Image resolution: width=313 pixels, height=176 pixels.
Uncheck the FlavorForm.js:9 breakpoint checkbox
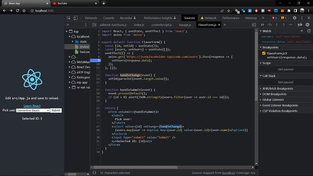click(x=264, y=53)
